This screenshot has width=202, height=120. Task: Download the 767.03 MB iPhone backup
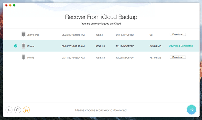click(x=178, y=57)
